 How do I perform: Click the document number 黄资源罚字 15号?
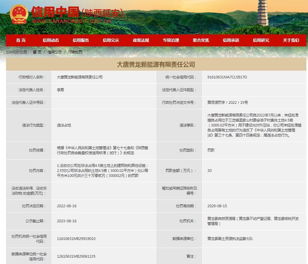[x=228, y=102]
